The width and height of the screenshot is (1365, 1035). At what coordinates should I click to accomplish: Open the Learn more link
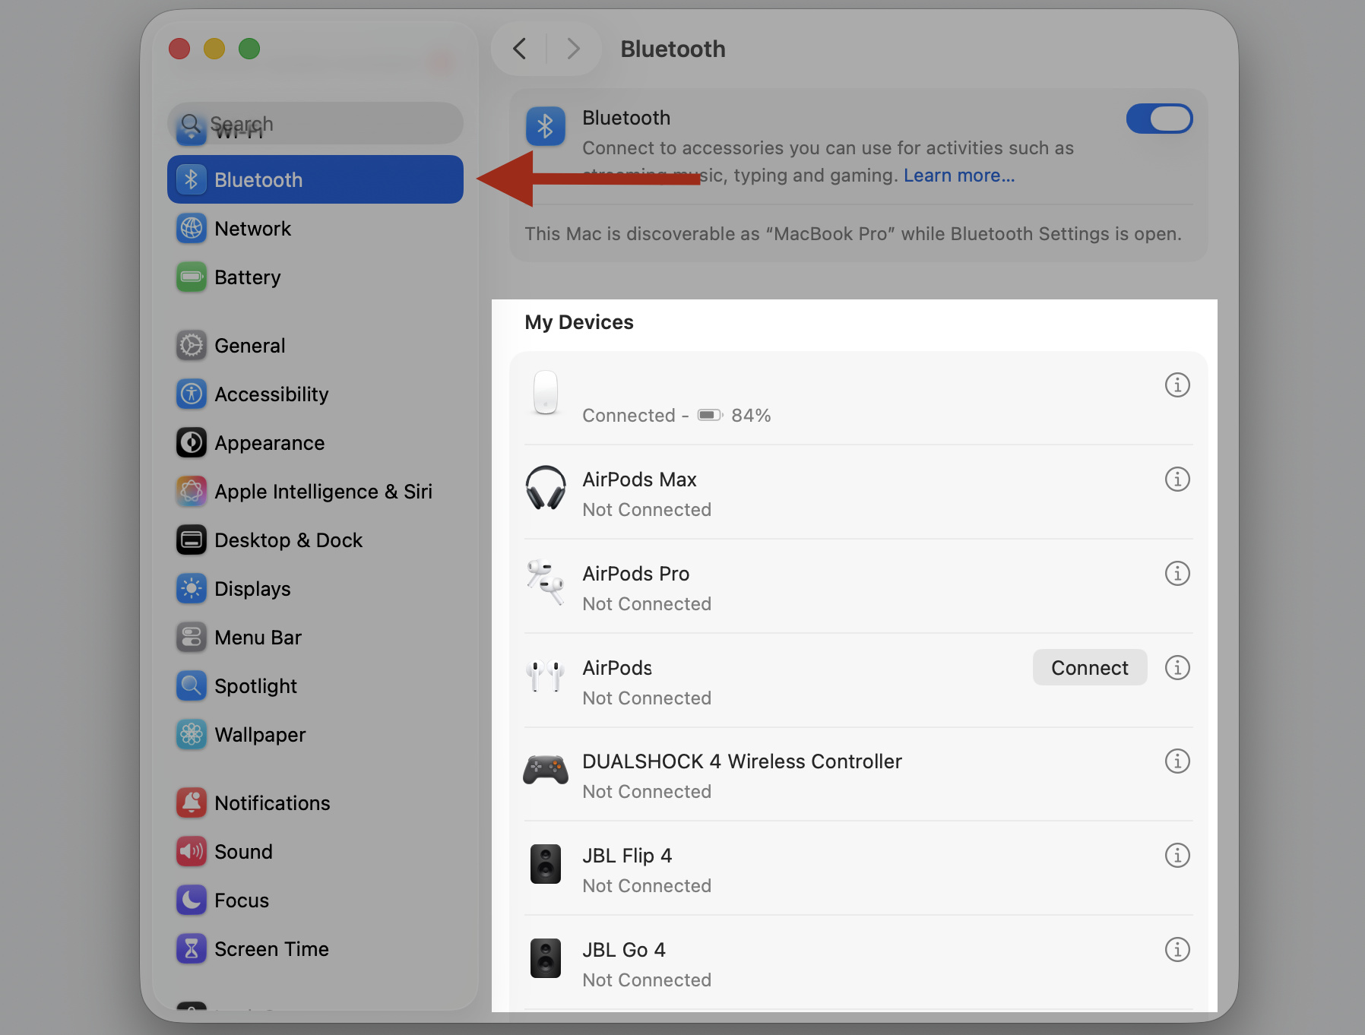(958, 176)
